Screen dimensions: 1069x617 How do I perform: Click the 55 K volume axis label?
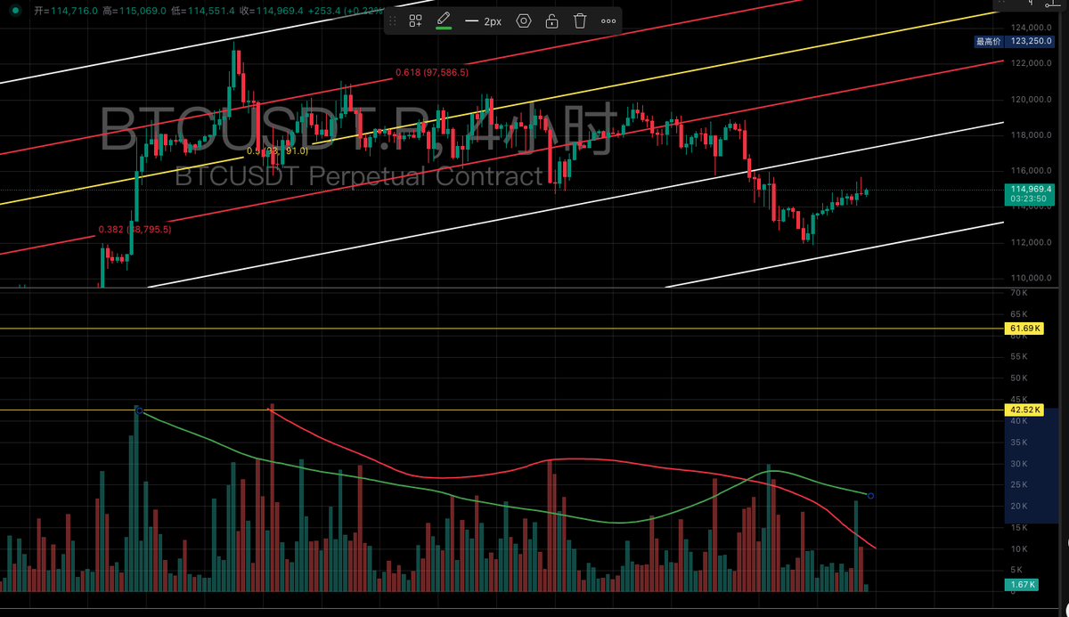[1019, 357]
